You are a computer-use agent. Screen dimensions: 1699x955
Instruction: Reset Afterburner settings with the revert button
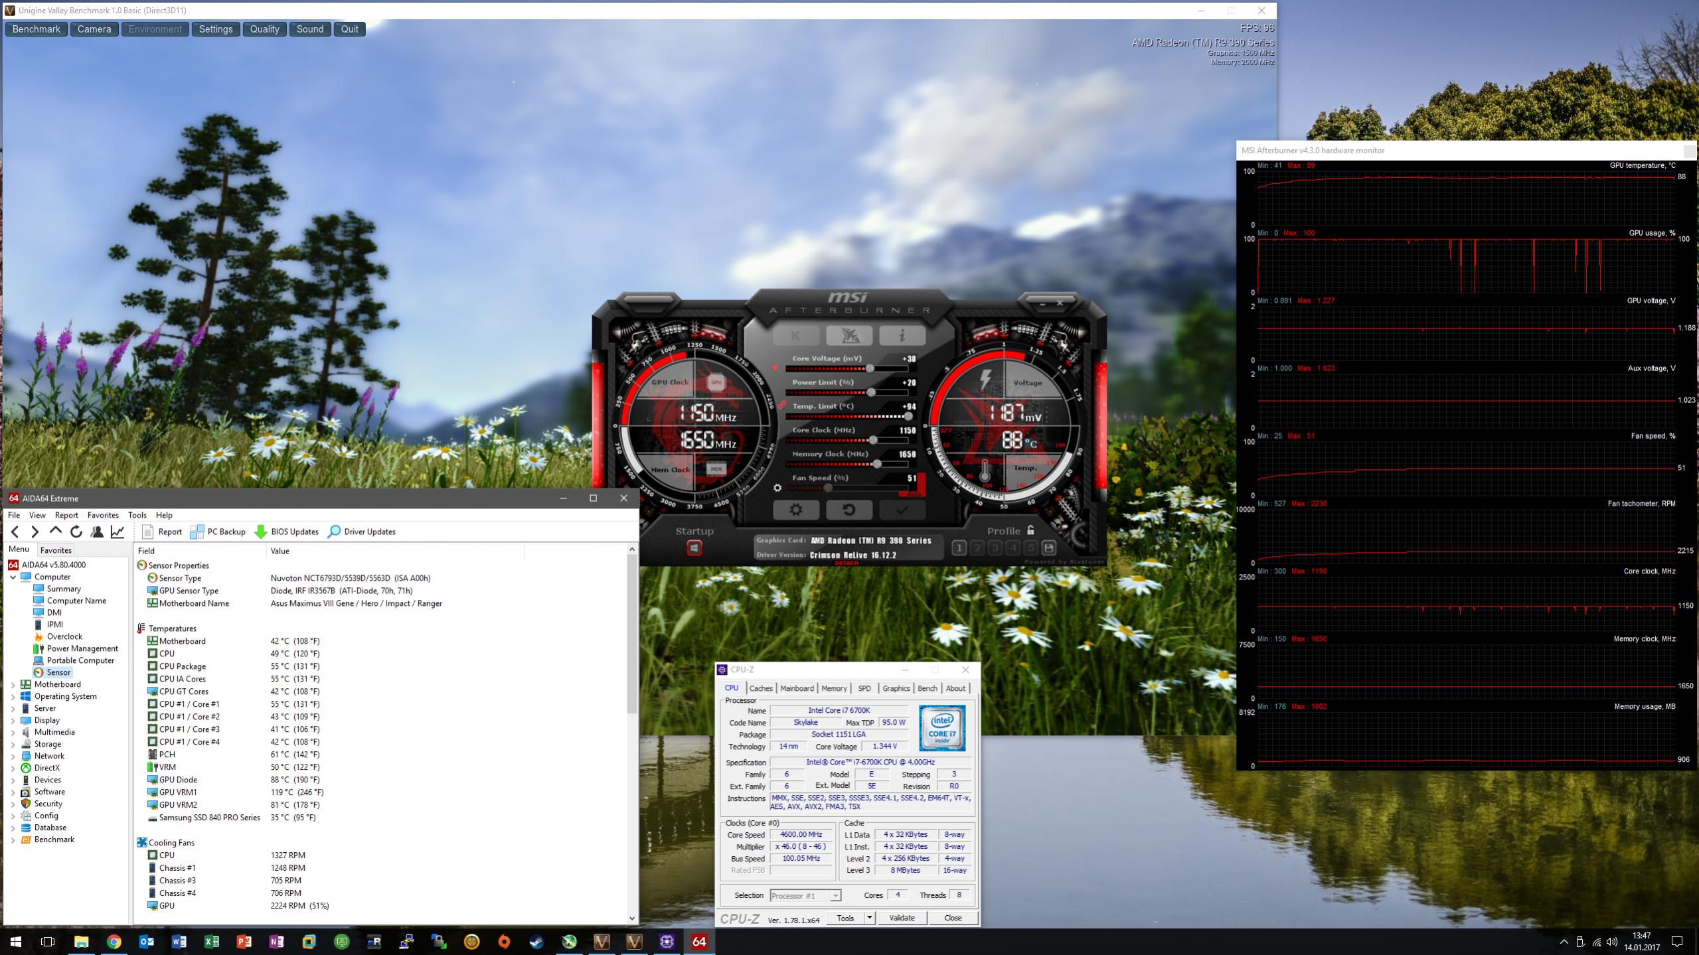coord(849,510)
